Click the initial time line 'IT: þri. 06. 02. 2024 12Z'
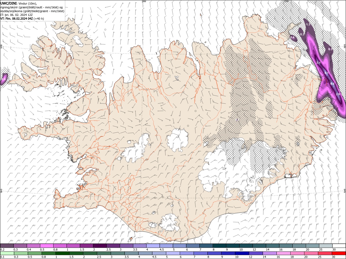Viewport: 346px width, 259px height. [x=16, y=15]
